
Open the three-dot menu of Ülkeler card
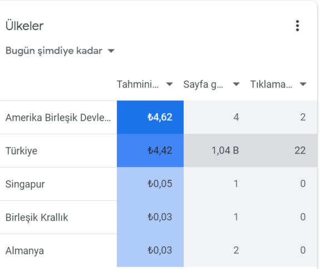[x=297, y=26]
